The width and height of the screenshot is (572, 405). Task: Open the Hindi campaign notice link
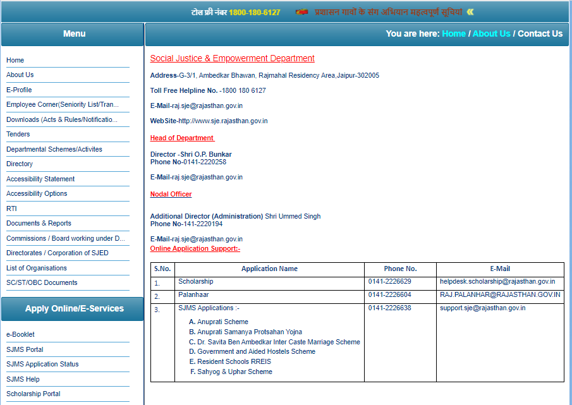pyautogui.click(x=388, y=12)
